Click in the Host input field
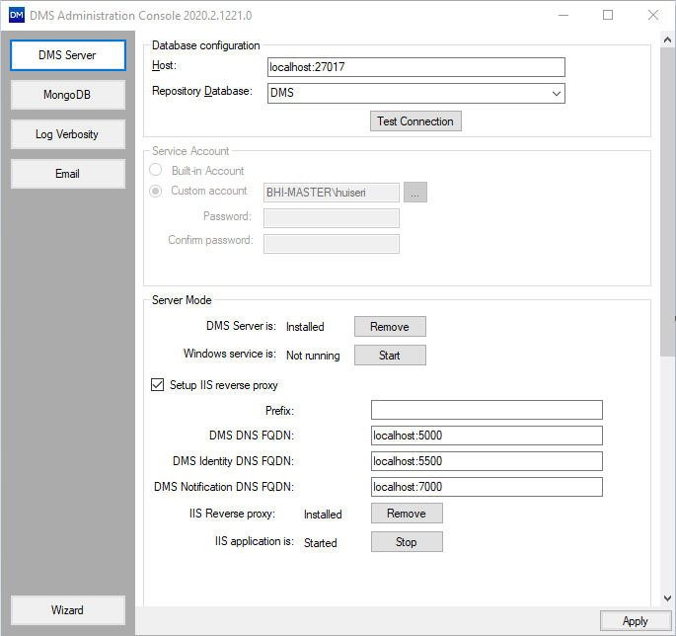 pyautogui.click(x=415, y=67)
